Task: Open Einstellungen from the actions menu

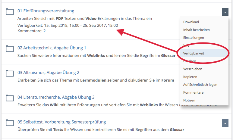Action: 194,38
